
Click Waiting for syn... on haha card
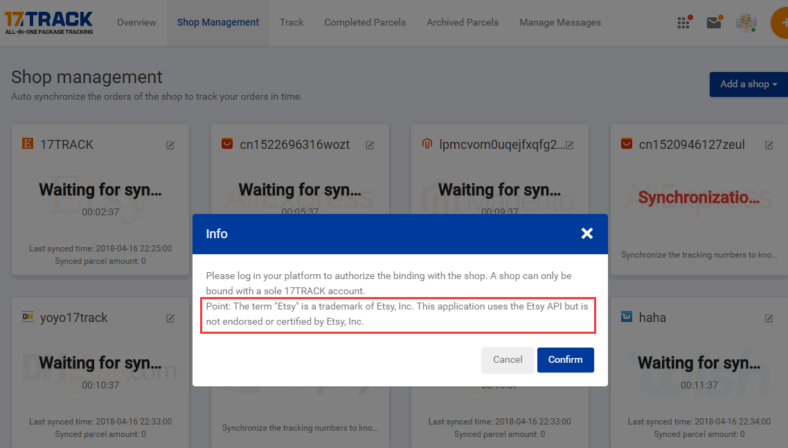pos(699,363)
